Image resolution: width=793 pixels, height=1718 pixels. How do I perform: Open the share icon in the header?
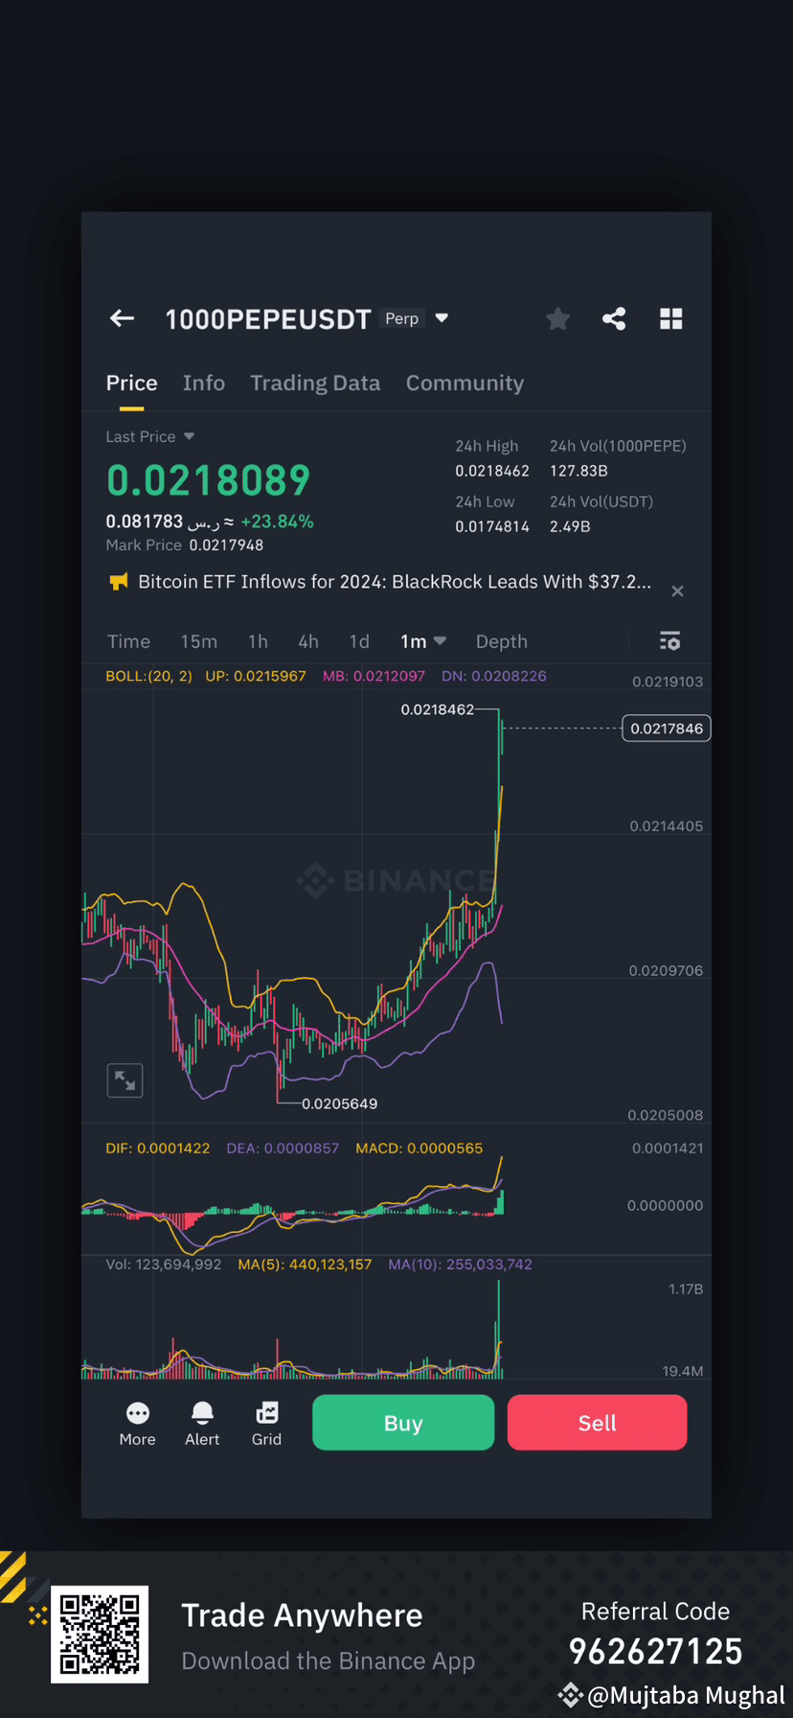coord(614,318)
